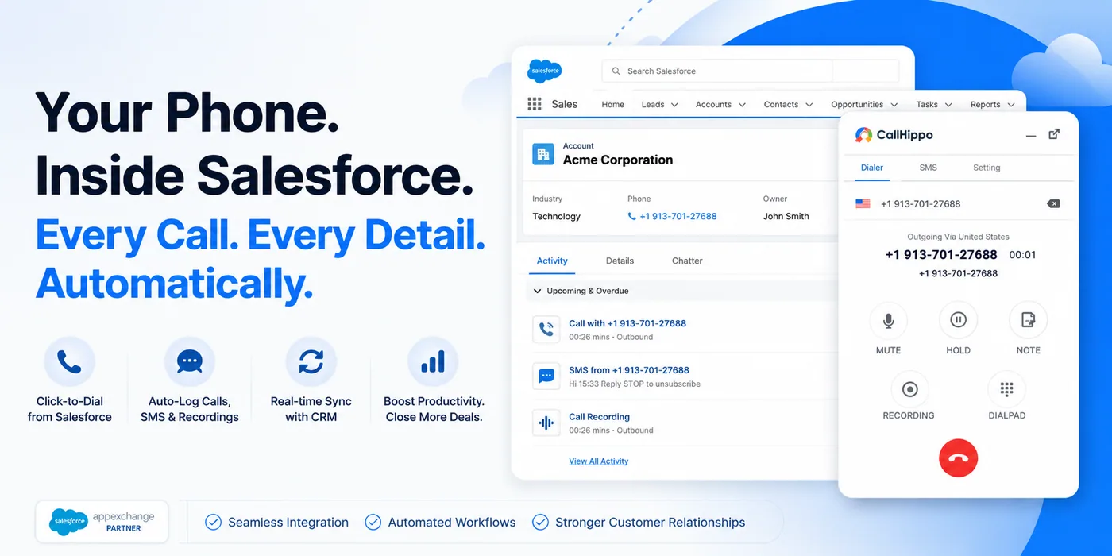Viewport: 1112px width, 556px height.
Task: Click the Acme Corporation account title
Action: (x=618, y=160)
